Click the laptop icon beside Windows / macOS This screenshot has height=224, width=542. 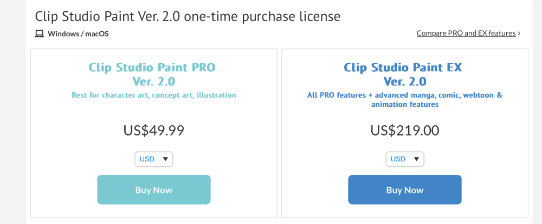(x=40, y=33)
